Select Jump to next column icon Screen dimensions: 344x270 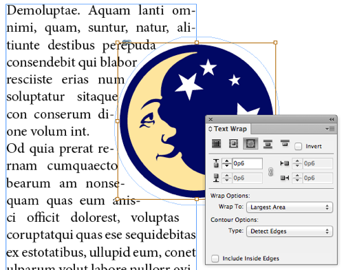pos(285,143)
